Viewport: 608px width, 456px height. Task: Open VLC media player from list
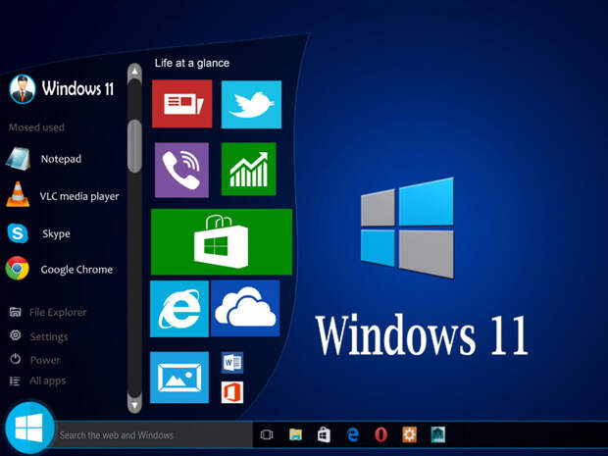click(x=79, y=196)
